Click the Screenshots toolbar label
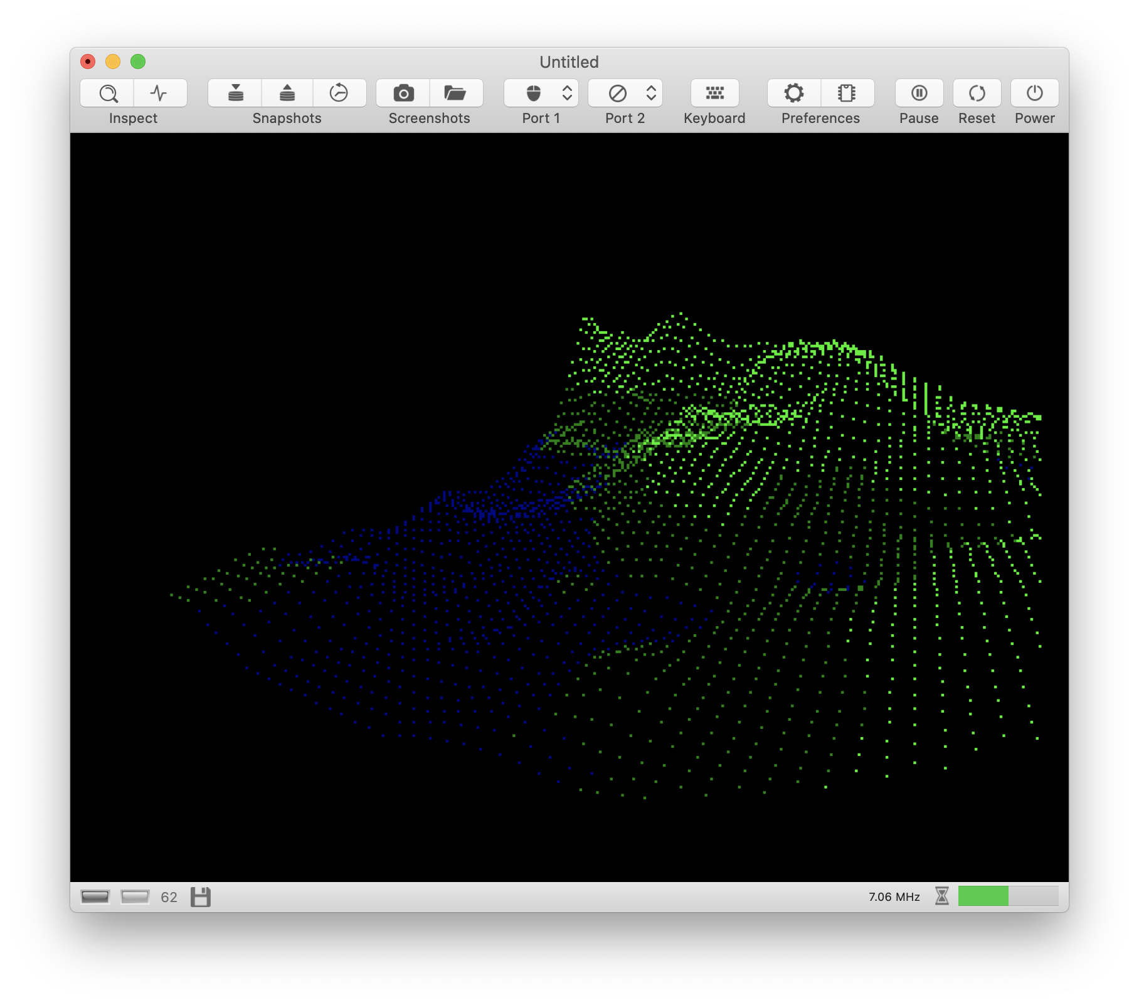 click(x=429, y=119)
